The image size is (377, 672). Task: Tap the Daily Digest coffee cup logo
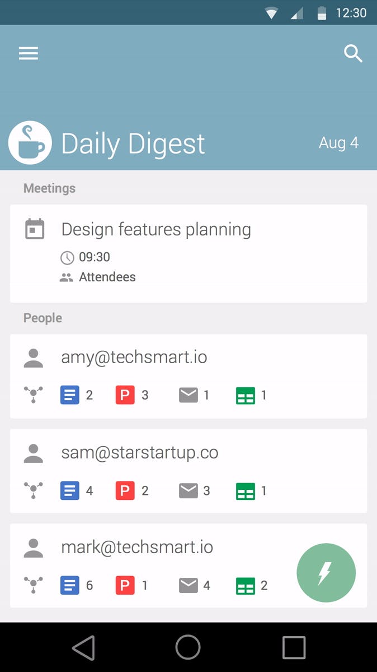click(30, 143)
